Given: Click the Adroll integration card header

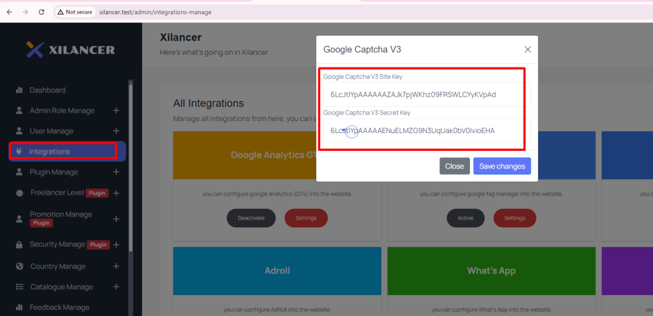Looking at the screenshot, I should [x=277, y=271].
